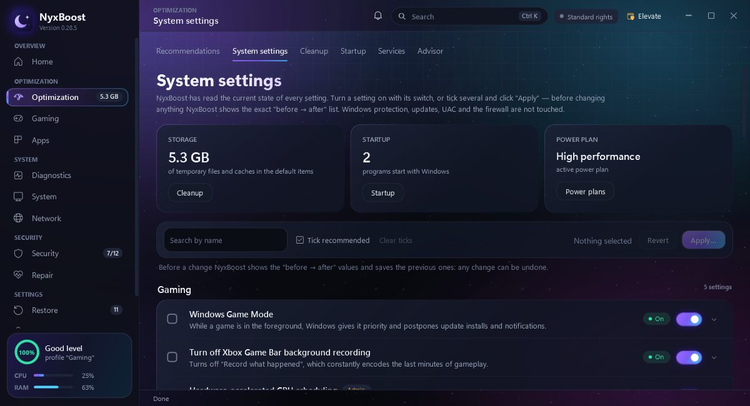Viewport: 750px width, 406px height.
Task: Click the Revert button
Action: [x=657, y=240]
